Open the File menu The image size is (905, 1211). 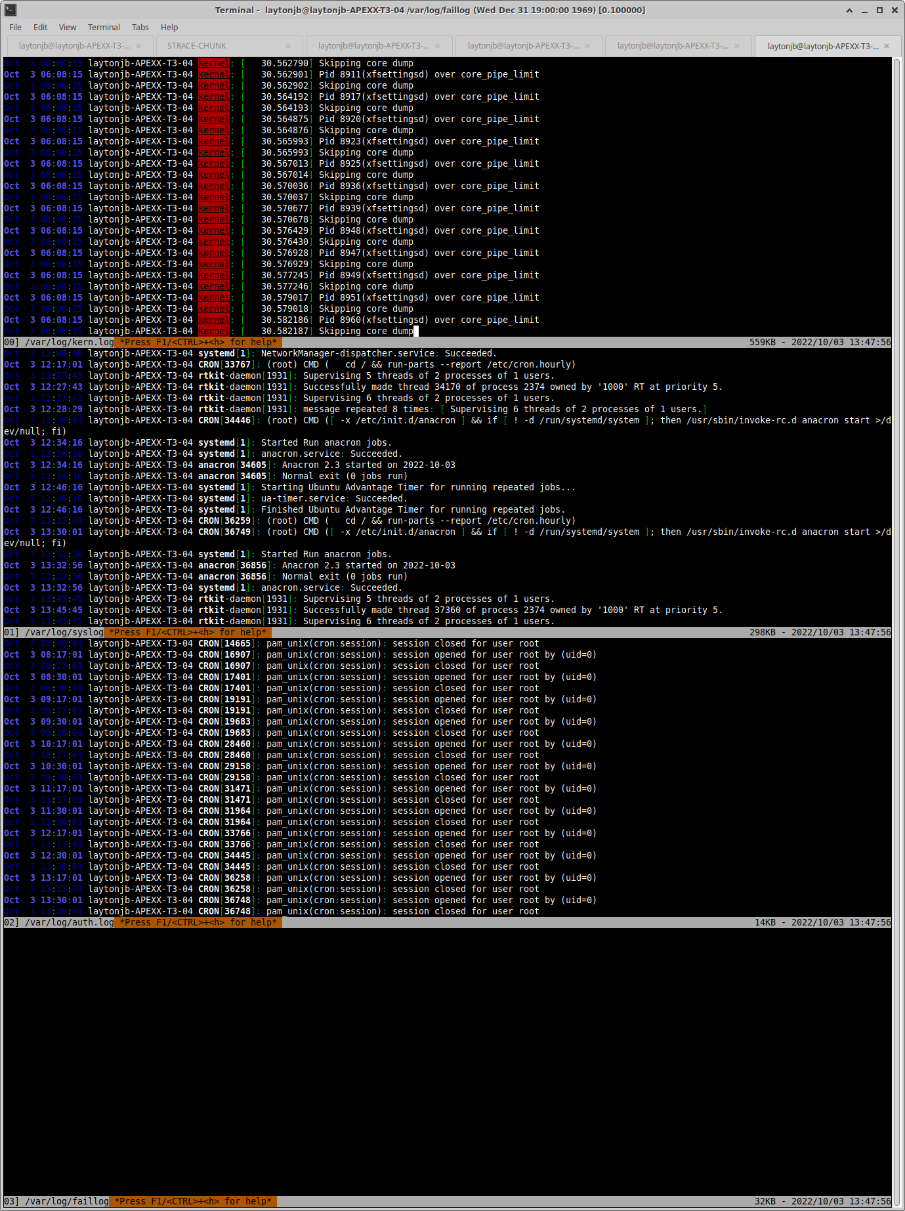coord(15,27)
